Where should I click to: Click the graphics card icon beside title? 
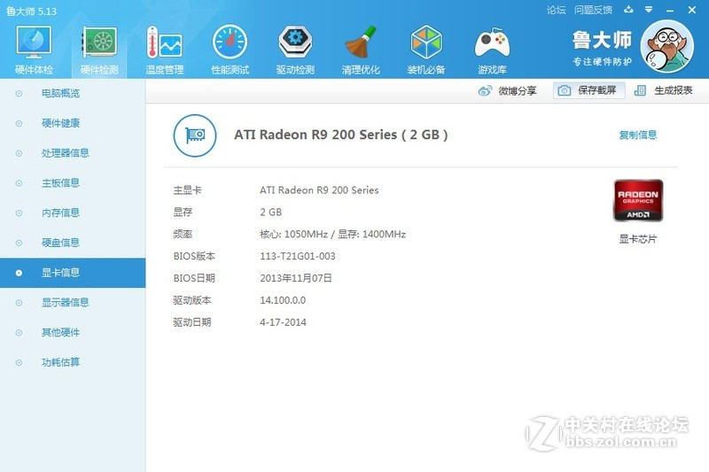coord(195,135)
